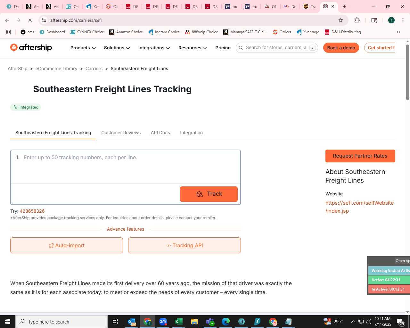The image size is (410, 328).
Task: Expand the Products menu
Action: click(83, 48)
